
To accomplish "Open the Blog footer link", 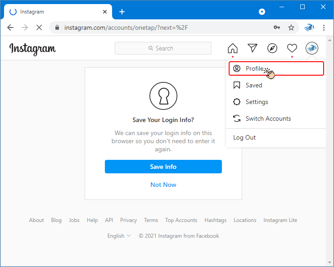I will coord(56,220).
